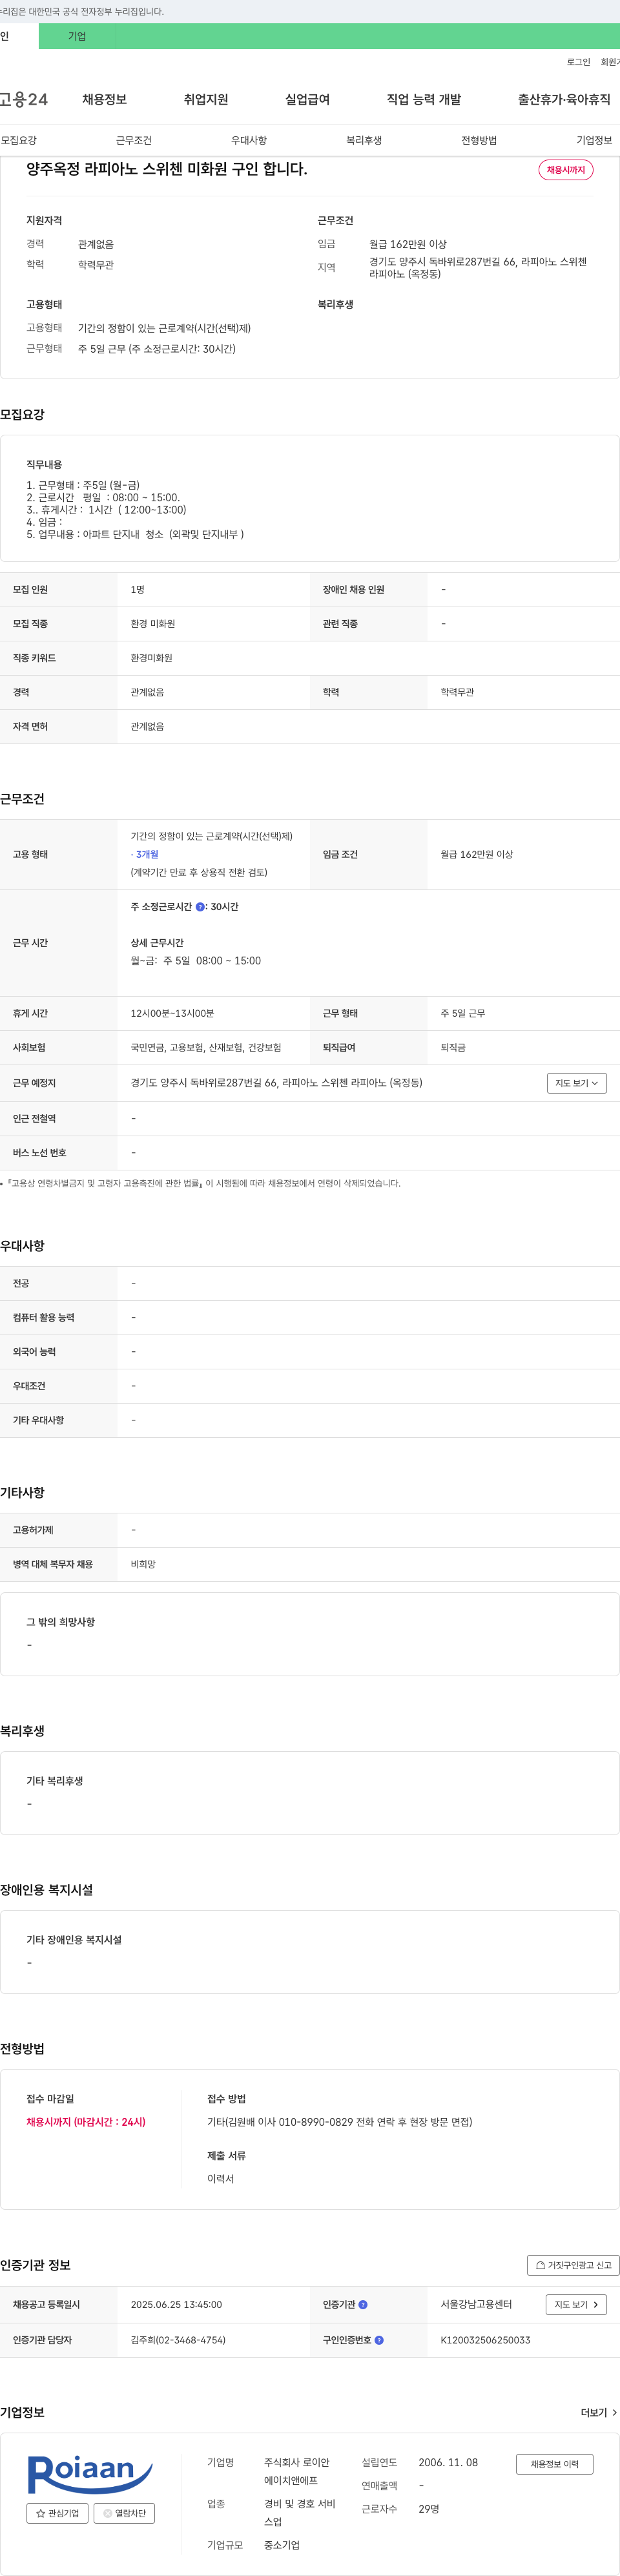
Task: Open 취업지원 main menu
Action: (206, 99)
